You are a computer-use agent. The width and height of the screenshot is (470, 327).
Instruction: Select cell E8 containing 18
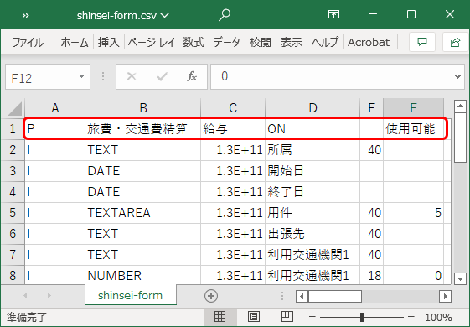pyautogui.click(x=372, y=276)
